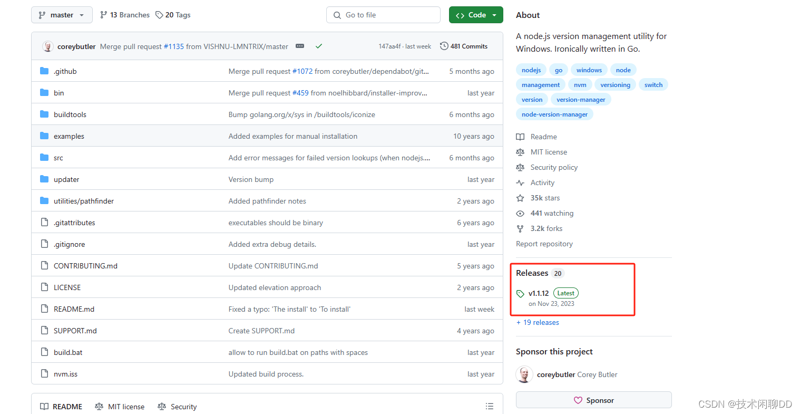Open pull request #1072 link

(x=303, y=71)
